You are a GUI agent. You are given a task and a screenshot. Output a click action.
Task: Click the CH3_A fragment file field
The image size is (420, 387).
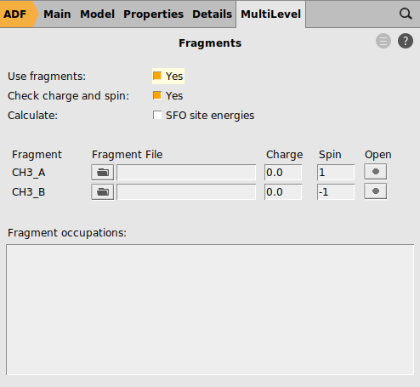(x=186, y=172)
